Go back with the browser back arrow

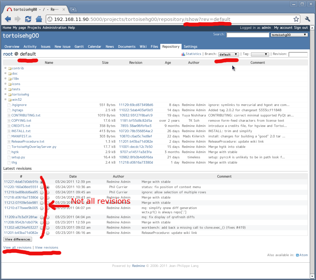click(8, 19)
